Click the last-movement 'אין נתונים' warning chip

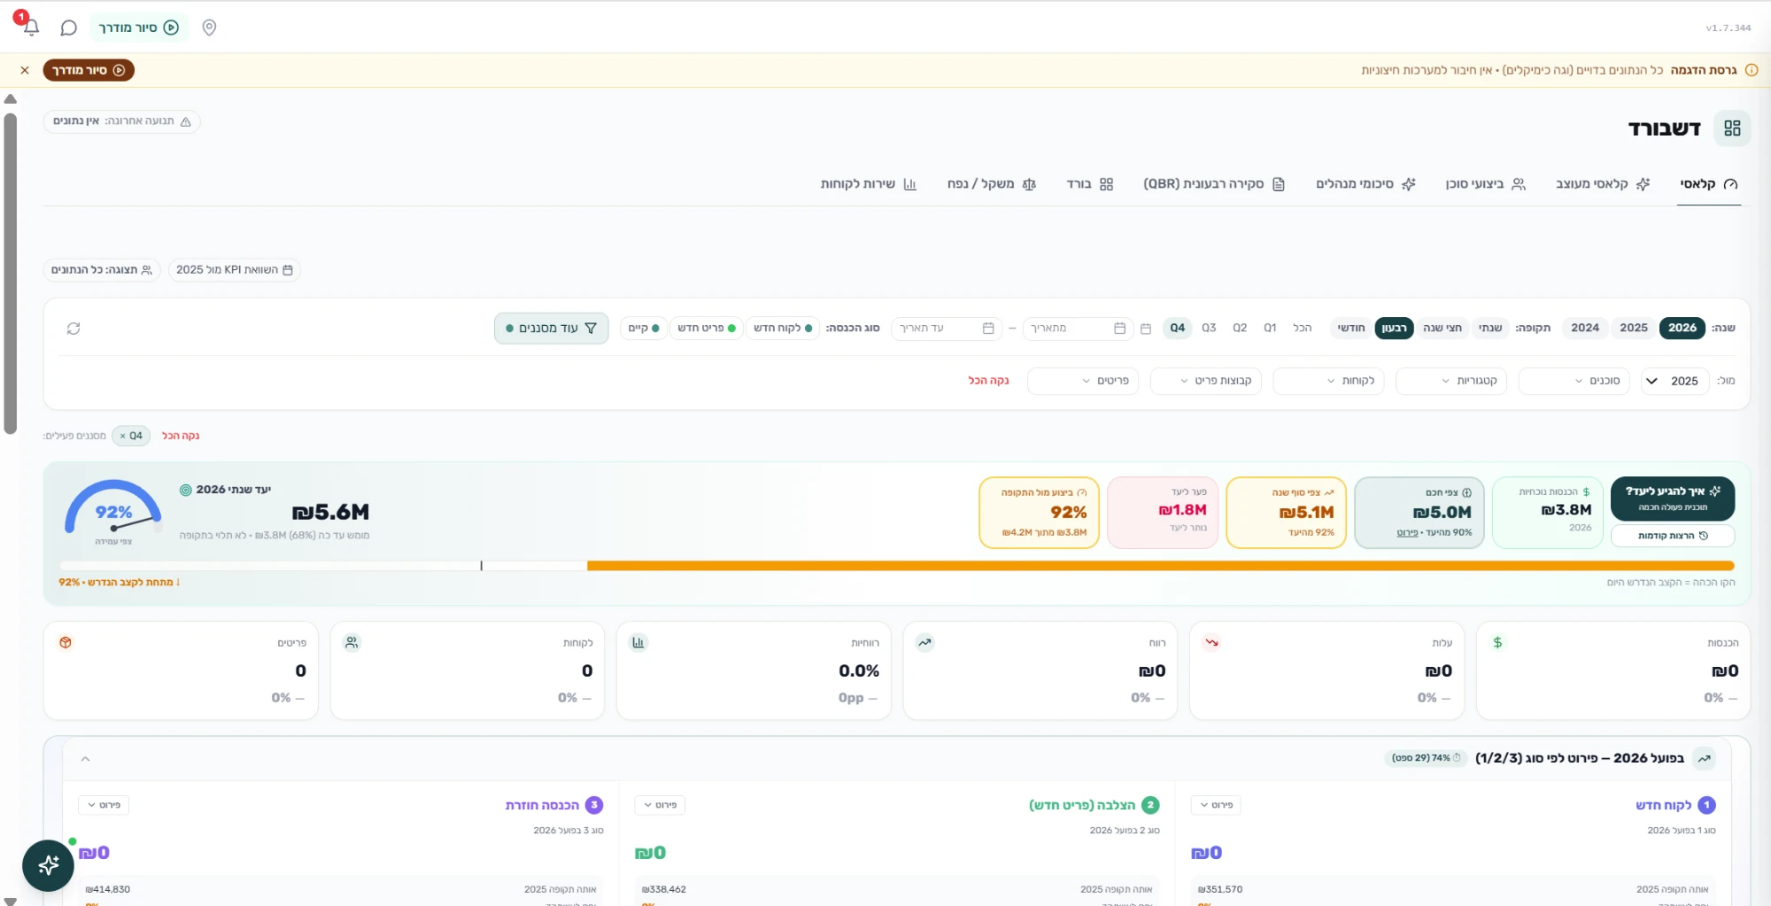(x=122, y=121)
